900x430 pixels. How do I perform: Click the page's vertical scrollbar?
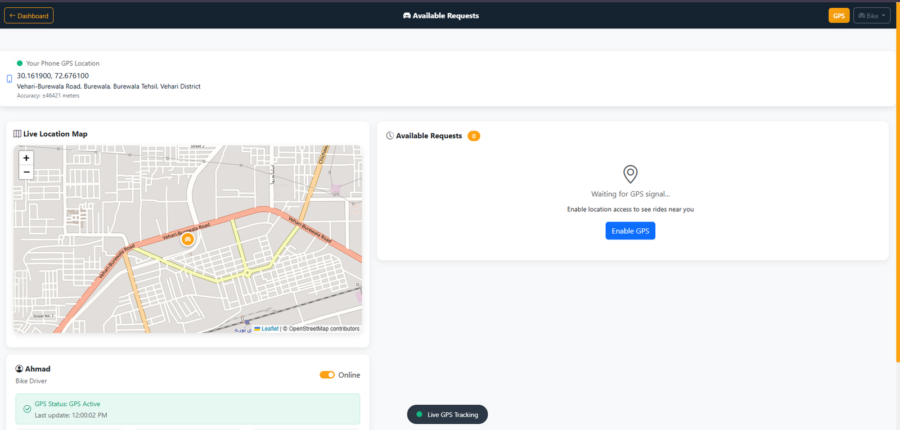pyautogui.click(x=898, y=183)
